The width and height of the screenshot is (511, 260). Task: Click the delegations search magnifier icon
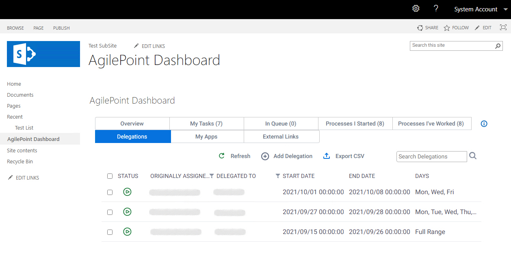(x=473, y=156)
